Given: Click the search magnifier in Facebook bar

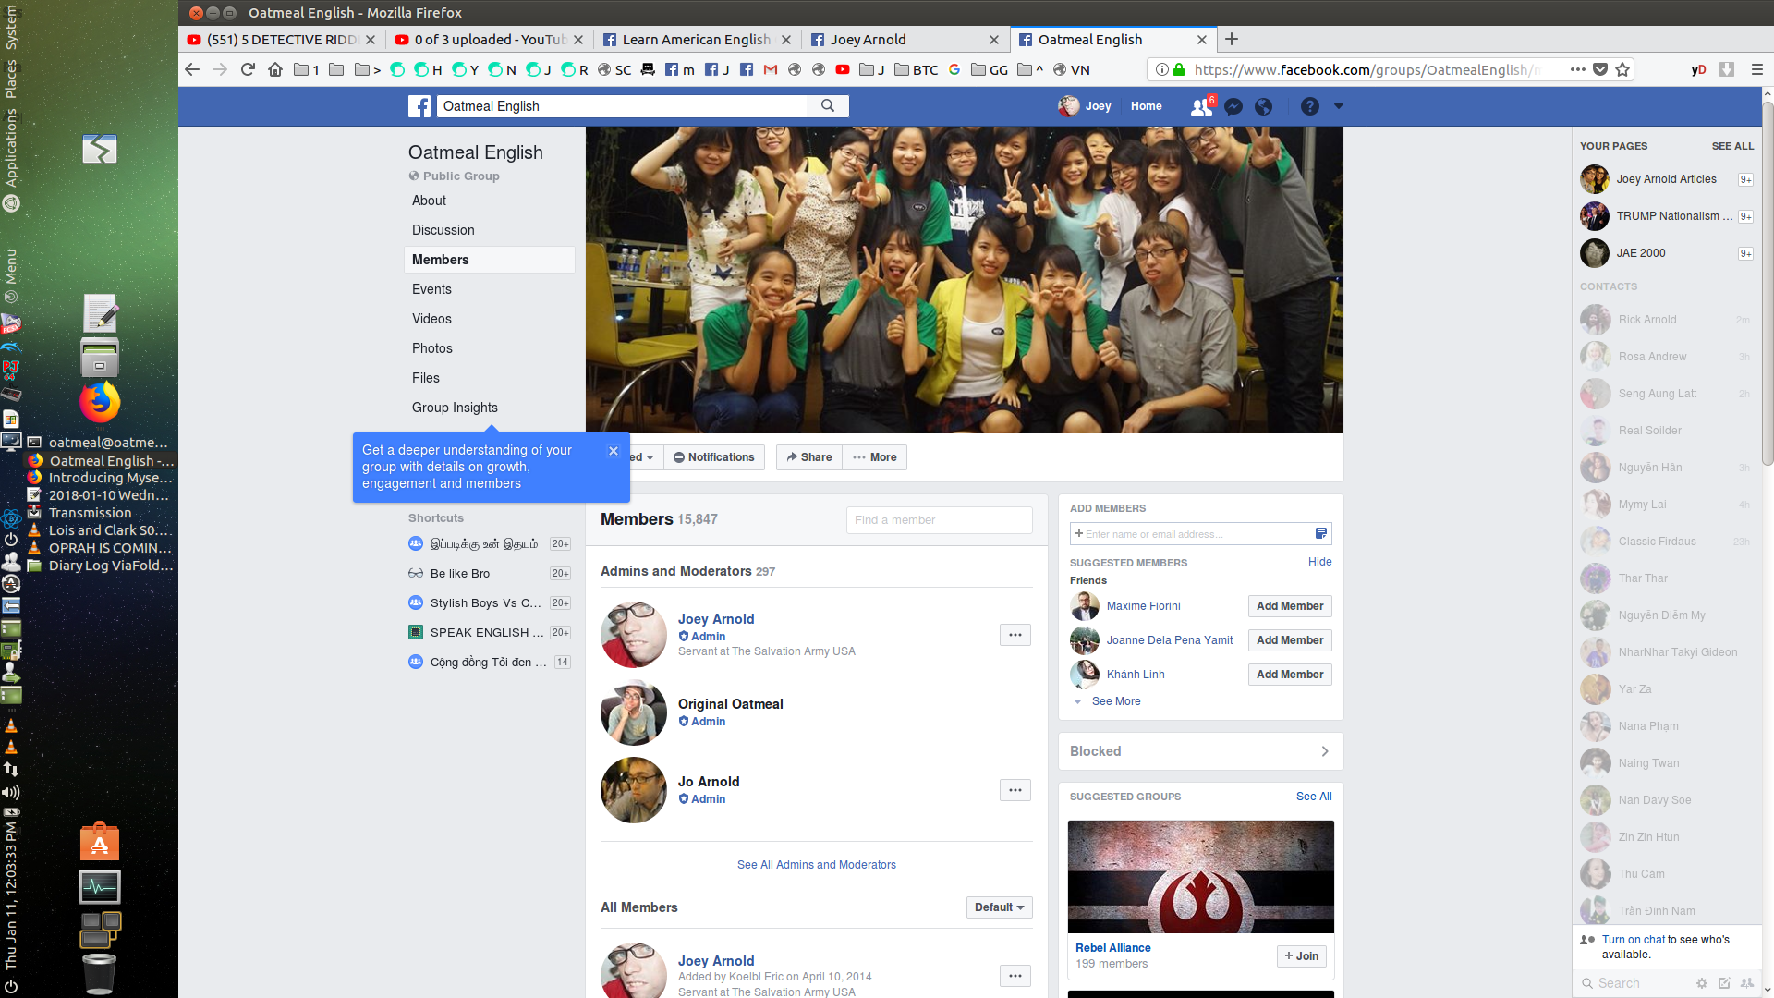Looking at the screenshot, I should [828, 106].
